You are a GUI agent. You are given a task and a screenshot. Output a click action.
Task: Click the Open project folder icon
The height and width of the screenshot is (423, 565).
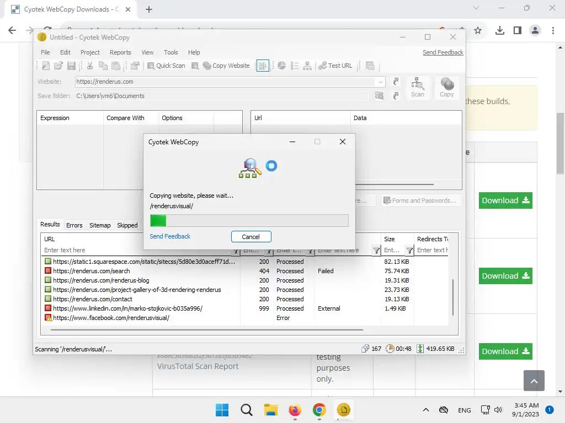coord(58,66)
